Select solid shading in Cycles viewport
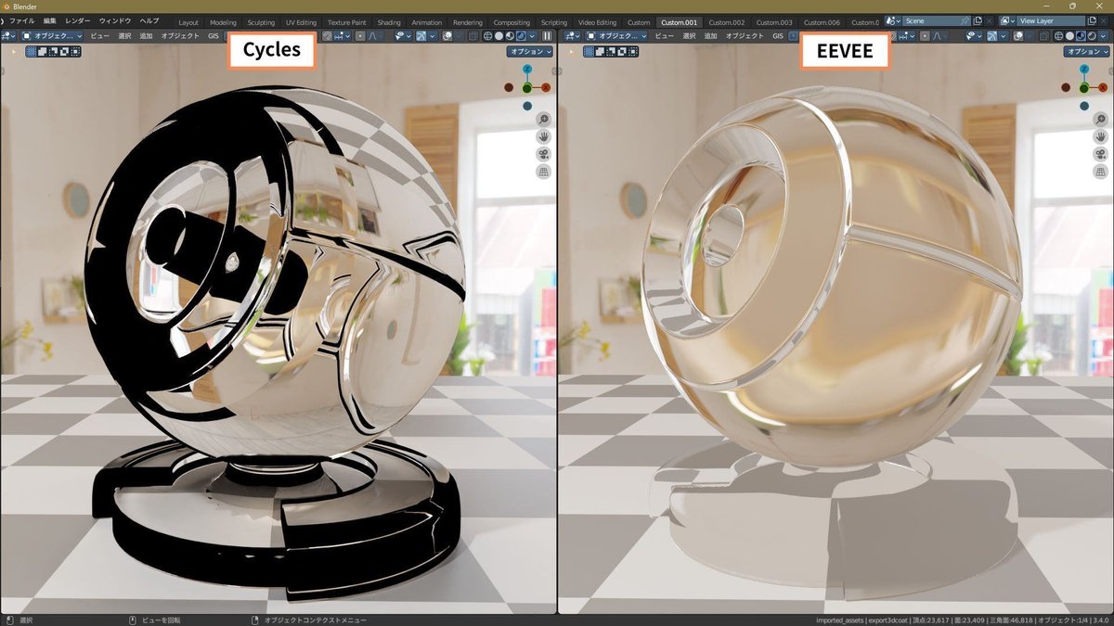1114x626 pixels. tap(499, 35)
